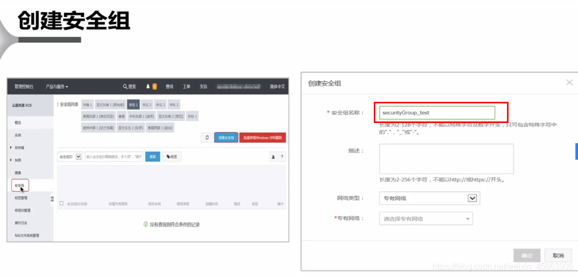
Task: Click the refresh icon button in security group list
Action: click(x=207, y=137)
